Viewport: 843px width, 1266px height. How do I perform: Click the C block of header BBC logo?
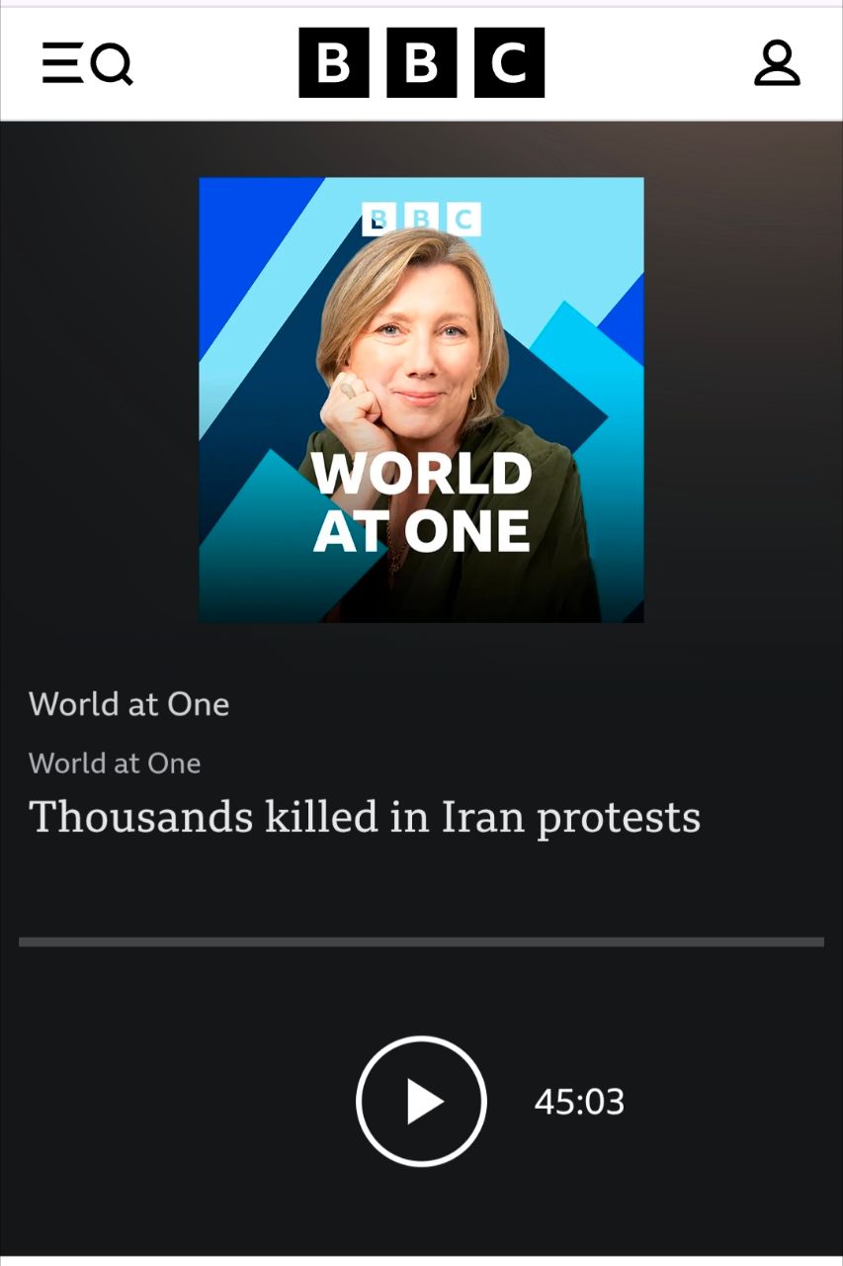click(509, 62)
